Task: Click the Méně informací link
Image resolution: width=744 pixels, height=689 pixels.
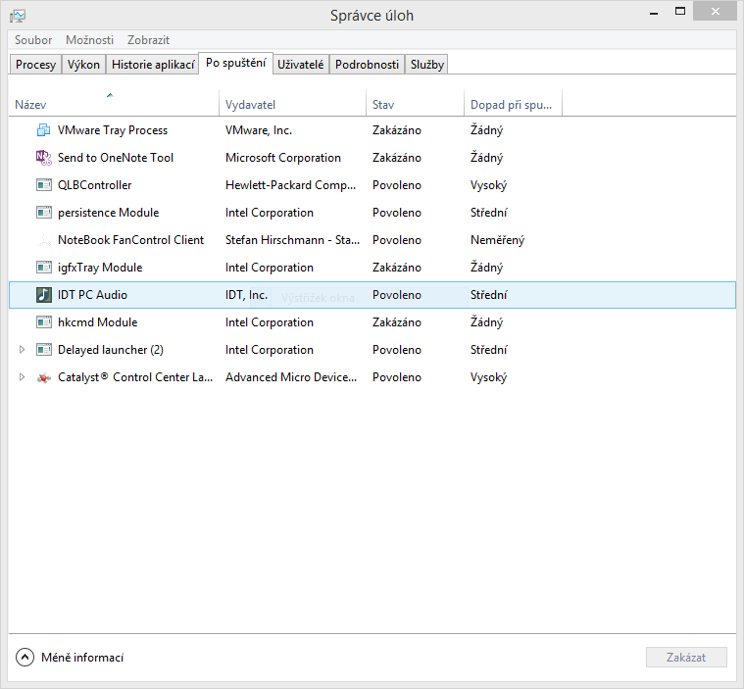Action: [x=82, y=658]
